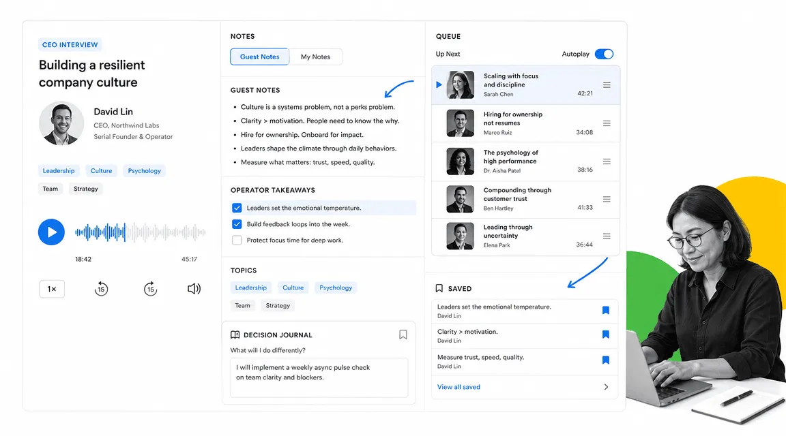This screenshot has height=436, width=786.
Task: Toggle the Autoplay switch
Action: point(604,54)
